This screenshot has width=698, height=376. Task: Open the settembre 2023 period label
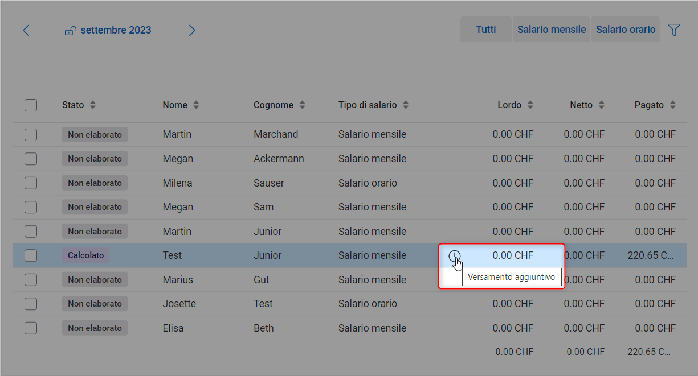point(116,31)
